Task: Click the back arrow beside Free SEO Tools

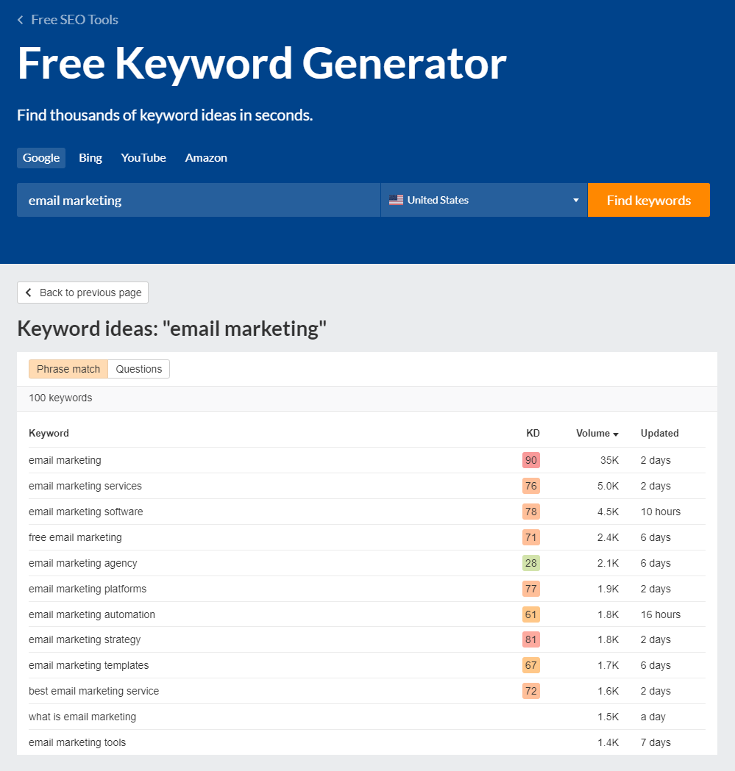Action: tap(20, 20)
